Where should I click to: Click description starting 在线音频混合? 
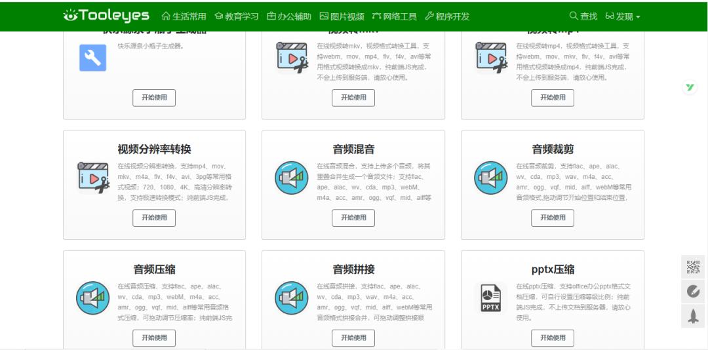pos(374,182)
